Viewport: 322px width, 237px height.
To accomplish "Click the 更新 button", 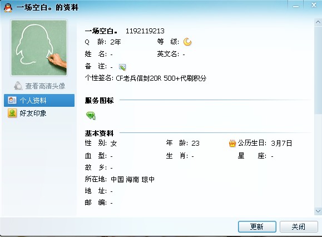I will pyautogui.click(x=257, y=227).
